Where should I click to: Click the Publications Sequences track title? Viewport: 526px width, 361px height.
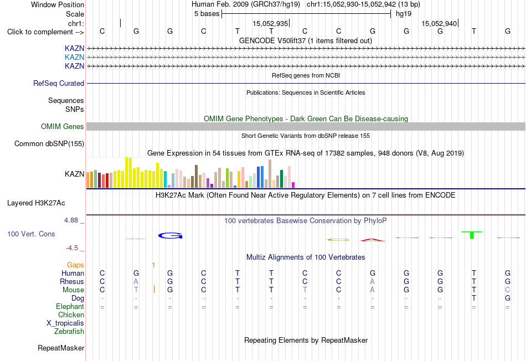306,92
